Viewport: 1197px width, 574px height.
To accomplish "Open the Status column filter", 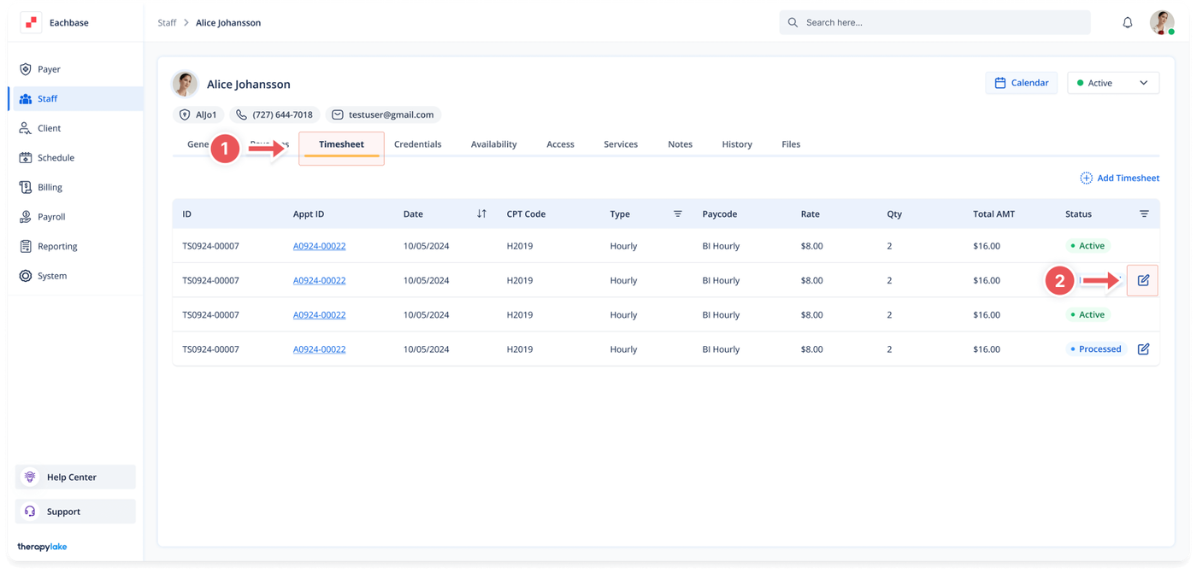I will coord(1143,214).
